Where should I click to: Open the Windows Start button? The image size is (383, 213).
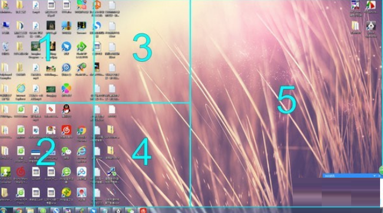coord(4,211)
